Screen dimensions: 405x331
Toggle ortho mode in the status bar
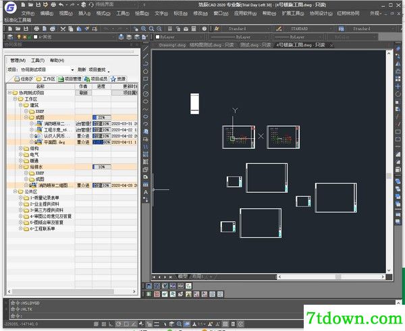pyautogui.click(x=111, y=324)
